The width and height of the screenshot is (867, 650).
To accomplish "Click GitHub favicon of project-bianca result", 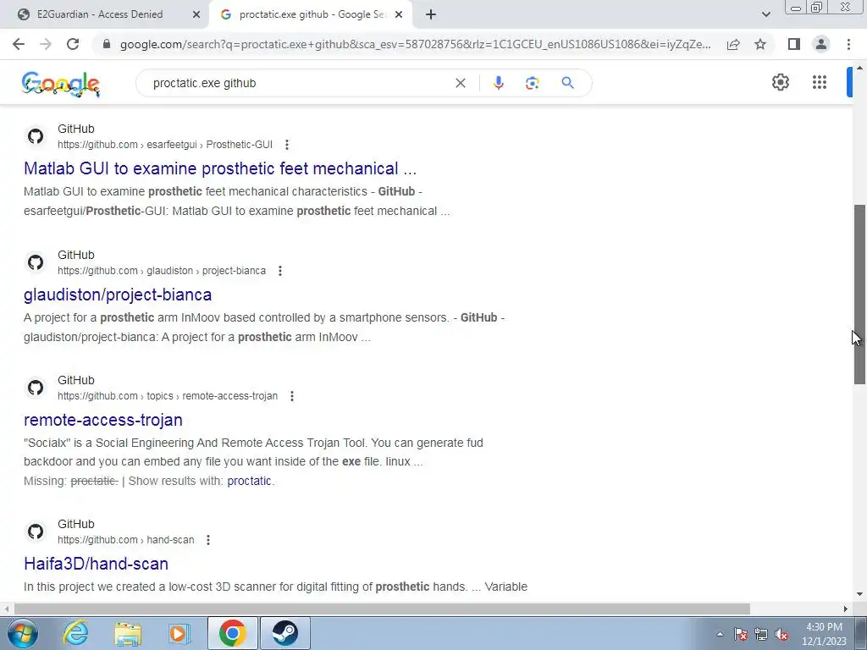I will pyautogui.click(x=36, y=262).
